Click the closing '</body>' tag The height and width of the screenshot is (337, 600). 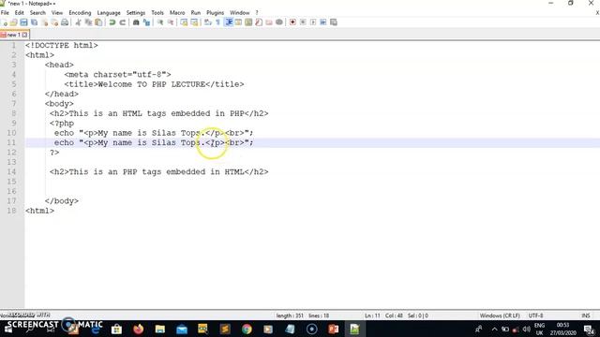click(x=62, y=201)
